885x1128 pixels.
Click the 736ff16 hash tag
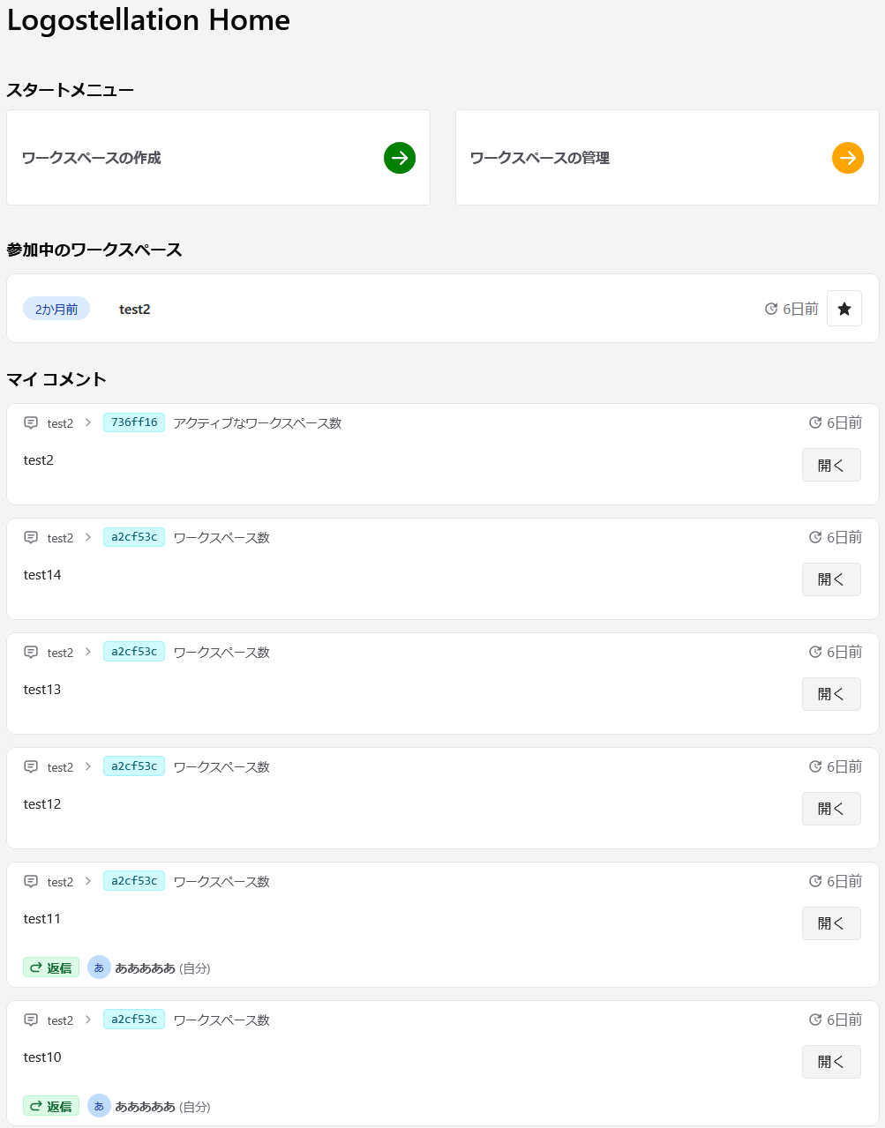(134, 422)
